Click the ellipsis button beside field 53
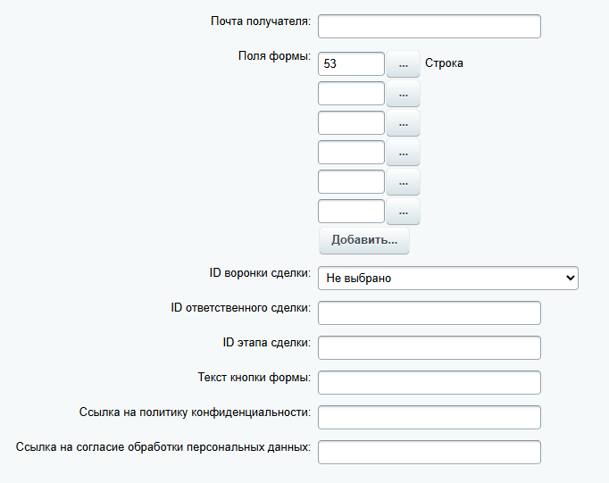 click(x=403, y=63)
